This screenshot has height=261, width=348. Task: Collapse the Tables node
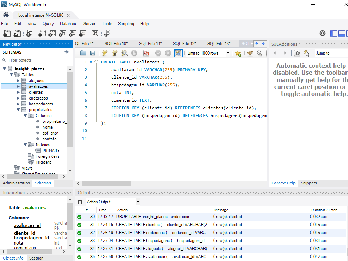tap(12, 75)
